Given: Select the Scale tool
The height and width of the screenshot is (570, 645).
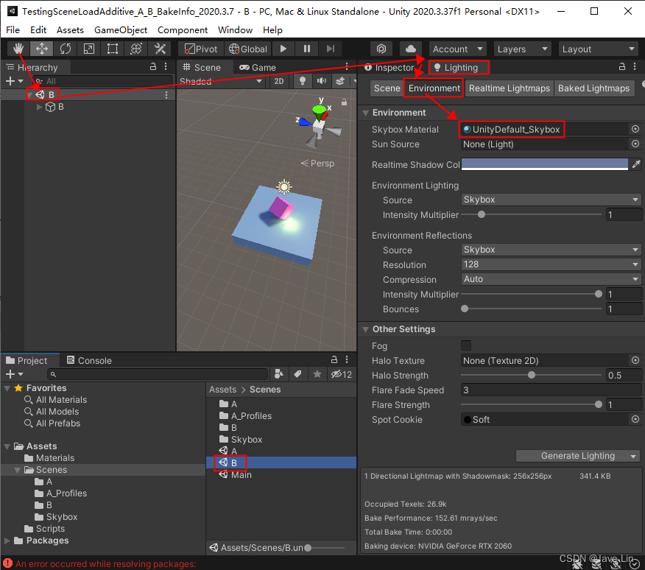Looking at the screenshot, I should click(x=89, y=49).
